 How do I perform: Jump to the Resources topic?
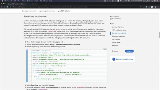pyautogui.click(x=115, y=45)
